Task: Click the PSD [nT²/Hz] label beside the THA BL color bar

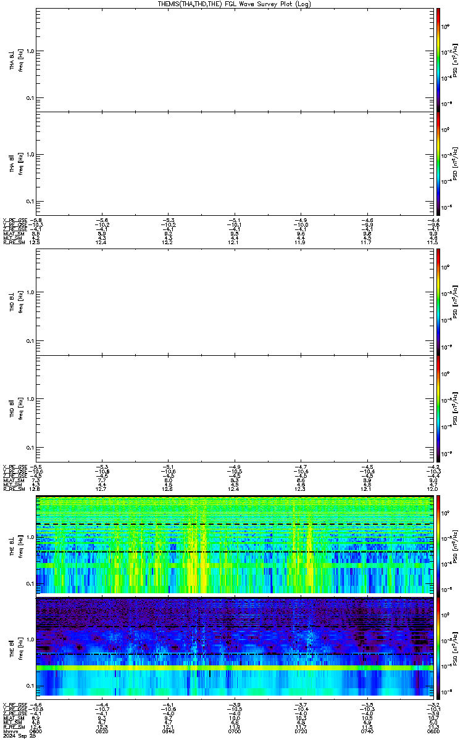Action: pyautogui.click(x=456, y=60)
